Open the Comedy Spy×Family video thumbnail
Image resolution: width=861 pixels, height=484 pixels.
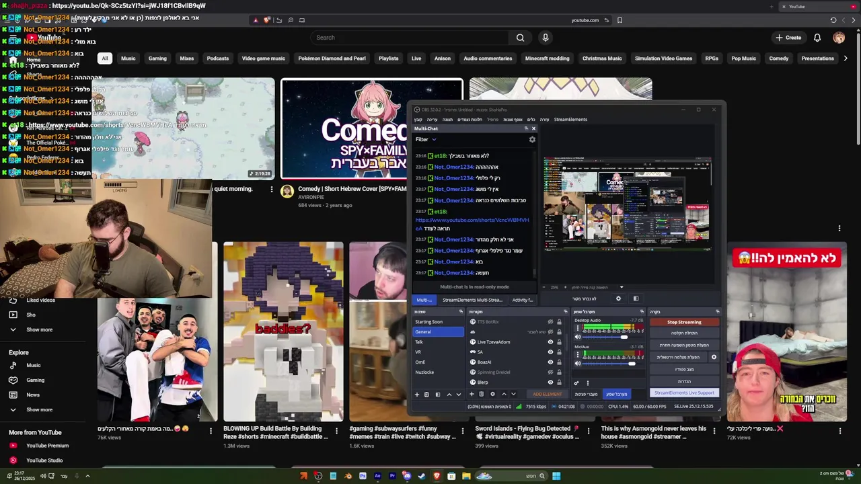click(x=372, y=129)
